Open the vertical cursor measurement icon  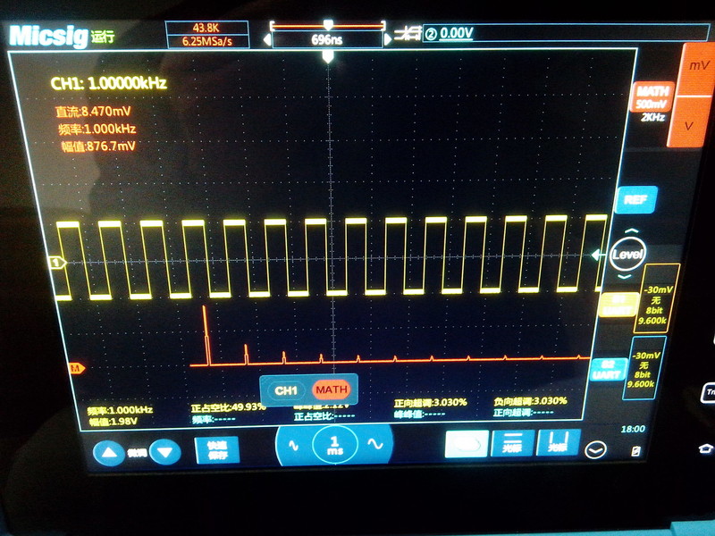pyautogui.click(x=552, y=444)
